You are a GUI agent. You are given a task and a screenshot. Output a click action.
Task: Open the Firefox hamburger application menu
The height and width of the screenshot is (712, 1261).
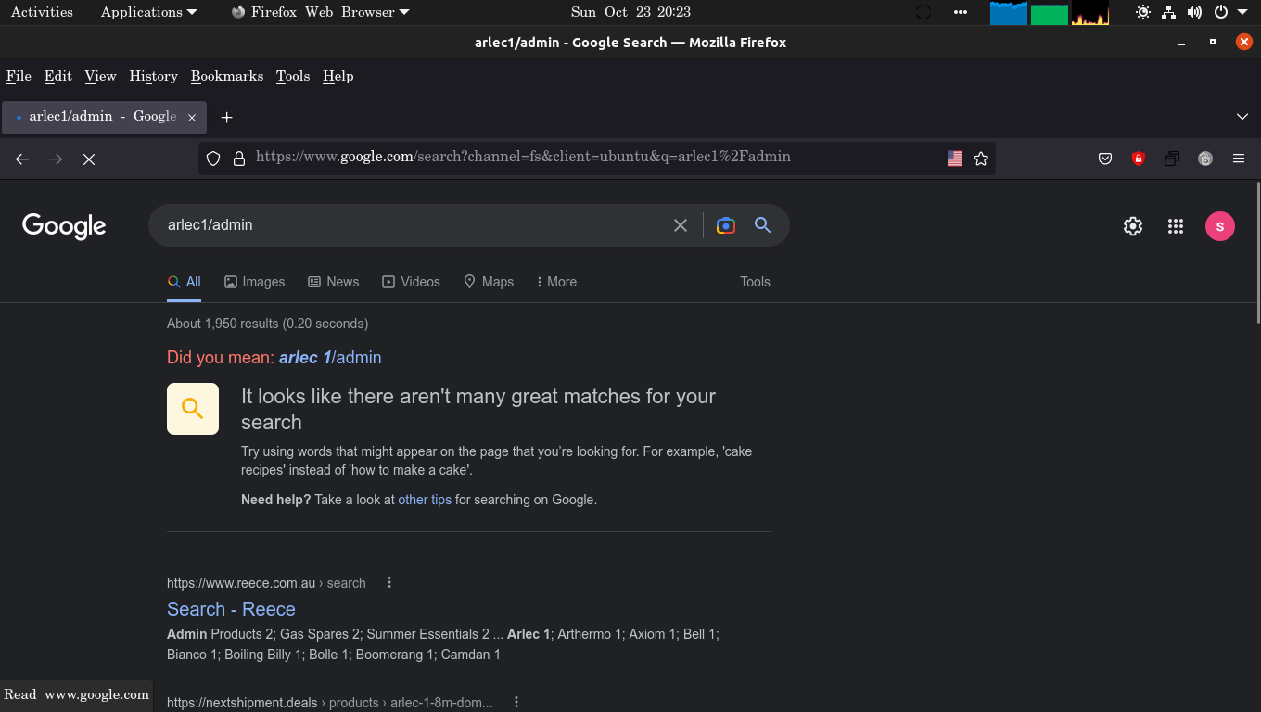coord(1239,159)
